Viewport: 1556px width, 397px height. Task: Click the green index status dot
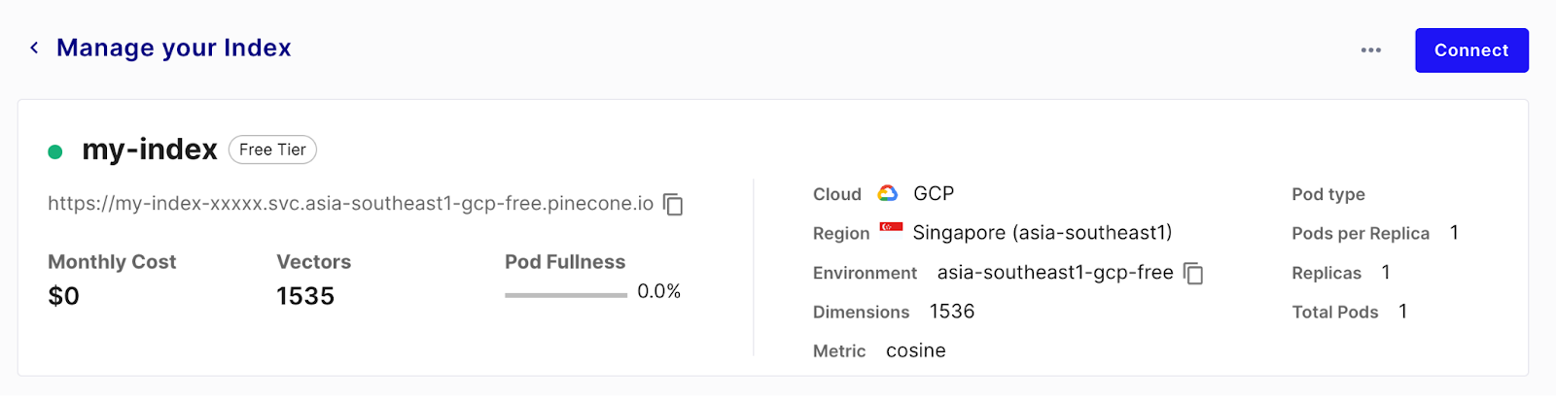55,151
